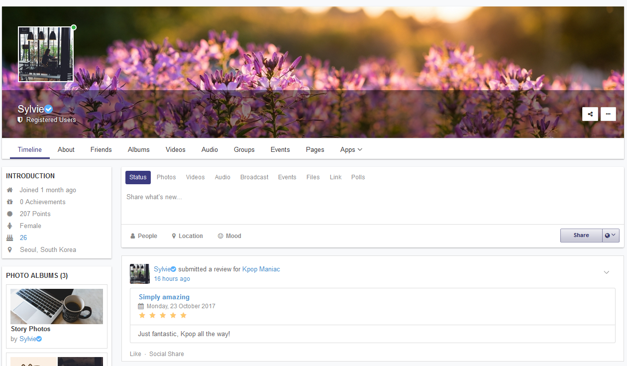The height and width of the screenshot is (366, 627).
Task: Switch to the Timeline tab
Action: tap(30, 149)
